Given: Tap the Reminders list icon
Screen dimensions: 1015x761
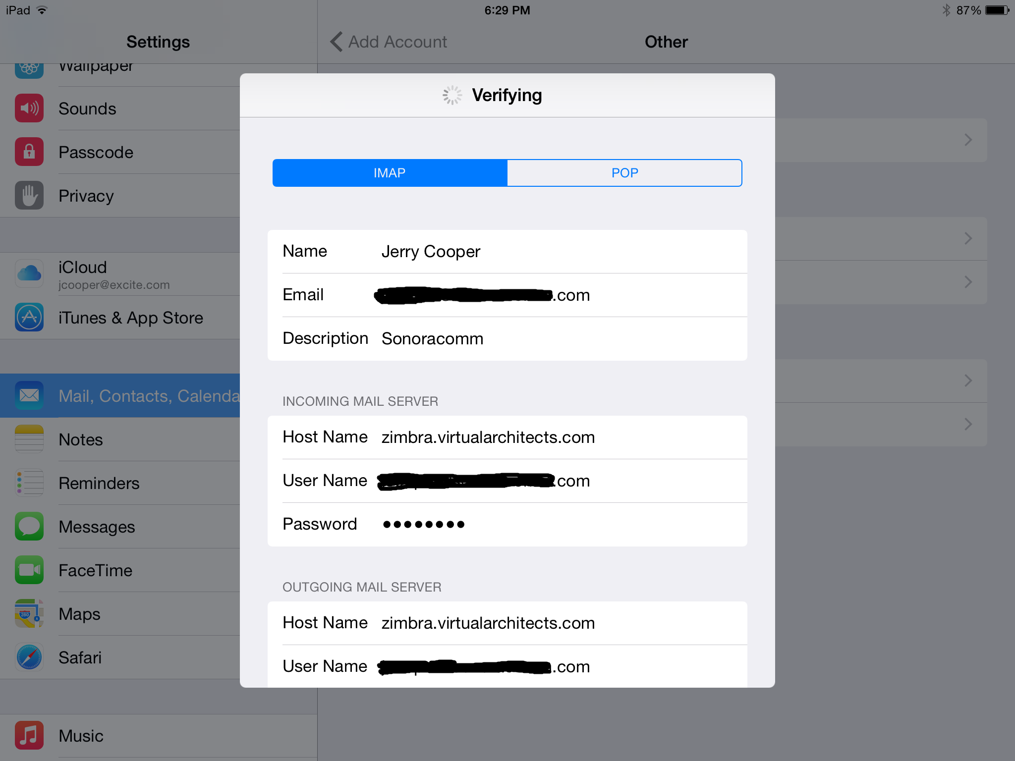Looking at the screenshot, I should [29, 483].
